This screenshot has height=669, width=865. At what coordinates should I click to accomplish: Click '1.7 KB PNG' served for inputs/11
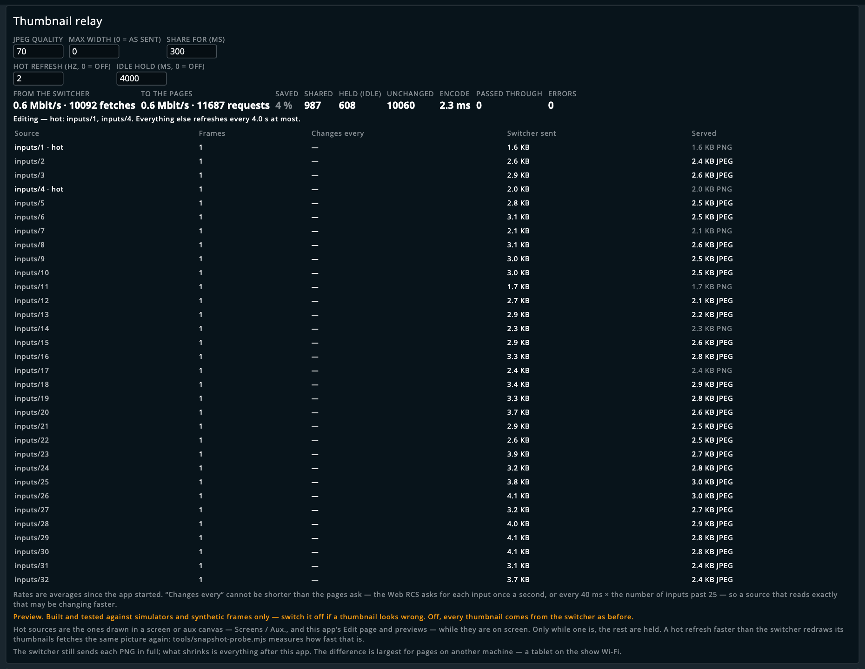(x=712, y=287)
